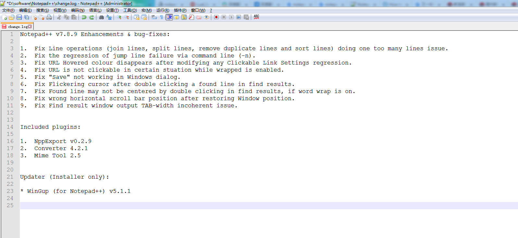This screenshot has width=518, height=238.
Task: Click the 'Updater (Installer only):' text
Action: tap(65, 177)
